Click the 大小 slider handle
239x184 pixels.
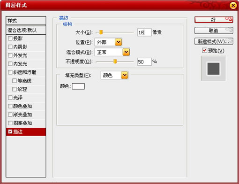click(101, 32)
